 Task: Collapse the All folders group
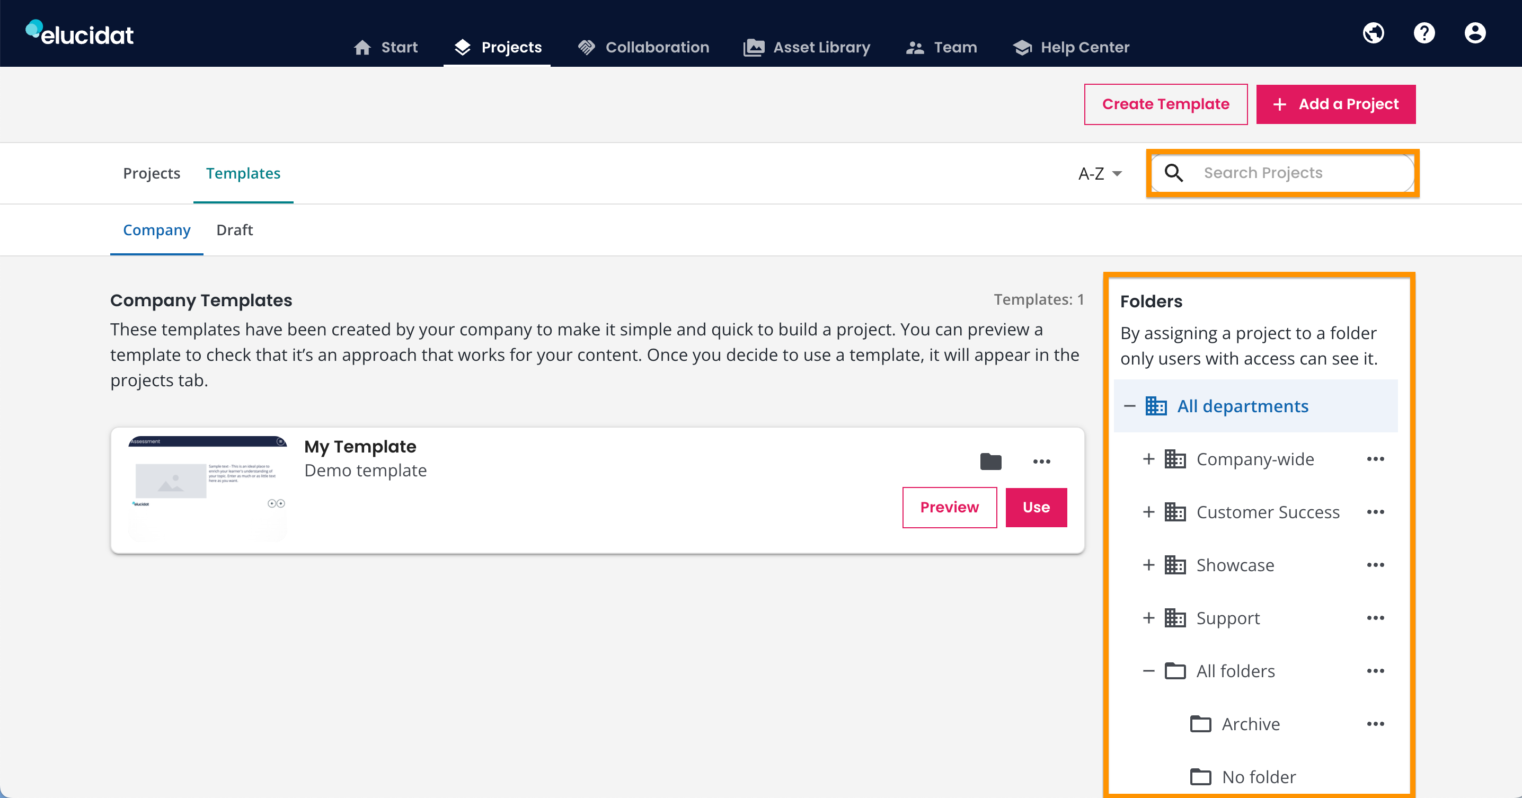coord(1148,671)
